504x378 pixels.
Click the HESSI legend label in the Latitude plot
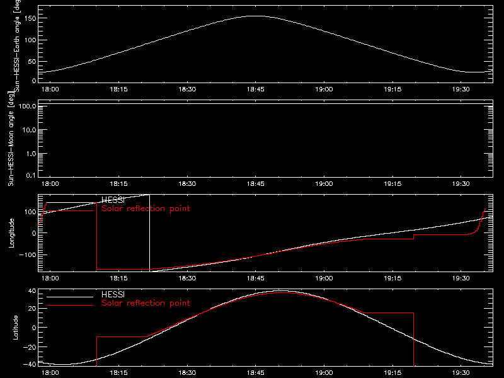pyautogui.click(x=113, y=294)
